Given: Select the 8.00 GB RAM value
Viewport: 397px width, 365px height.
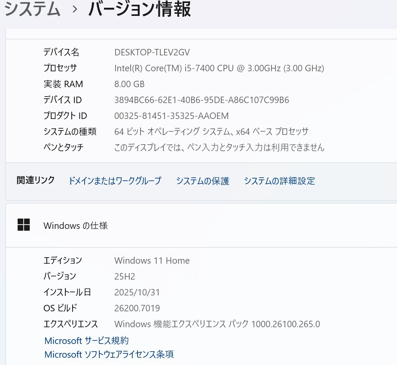Looking at the screenshot, I should click(x=129, y=84).
